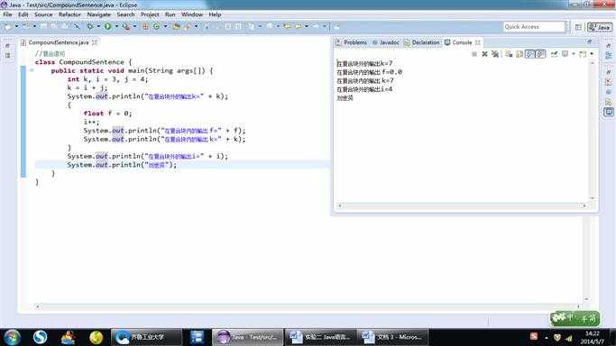Click the editor horizontal scrollbar
The width and height of the screenshot is (616, 346).
pos(308,306)
